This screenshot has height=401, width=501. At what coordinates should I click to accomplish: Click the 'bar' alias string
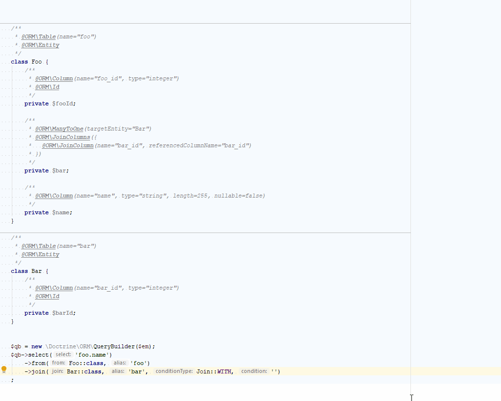pos(137,371)
